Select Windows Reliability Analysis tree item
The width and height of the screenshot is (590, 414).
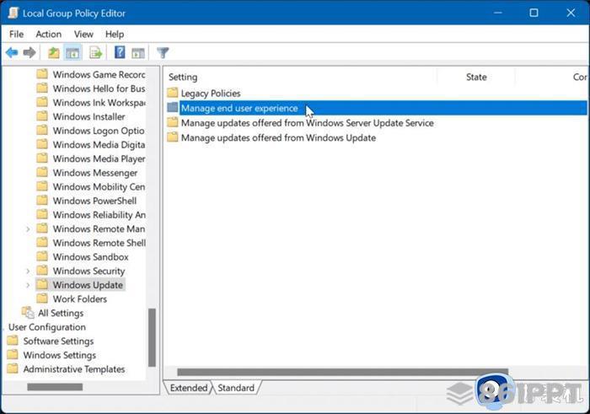tap(99, 214)
